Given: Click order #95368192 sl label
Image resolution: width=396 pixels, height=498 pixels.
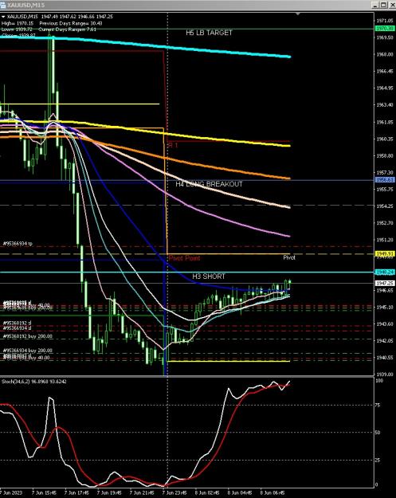Looking at the screenshot, I should pyautogui.click(x=18, y=323).
